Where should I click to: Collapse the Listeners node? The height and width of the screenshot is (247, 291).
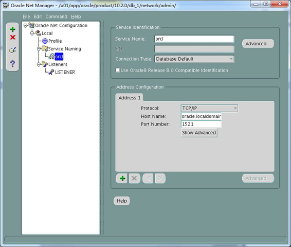tap(39, 64)
